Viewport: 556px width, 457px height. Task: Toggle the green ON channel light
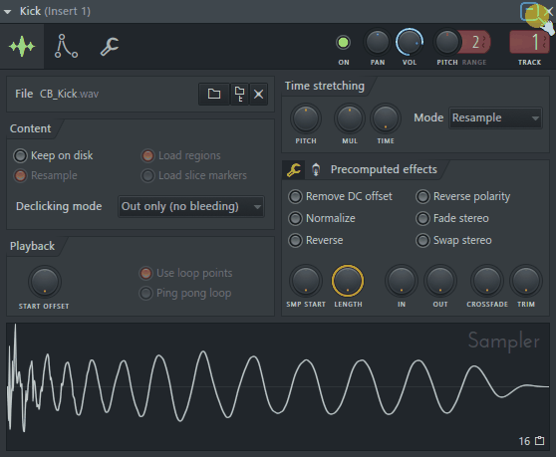click(x=343, y=43)
